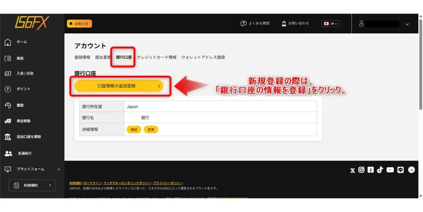423x212 pixels.
Task: Click the プラットフォーム monitor icon
Action: (x=8, y=169)
